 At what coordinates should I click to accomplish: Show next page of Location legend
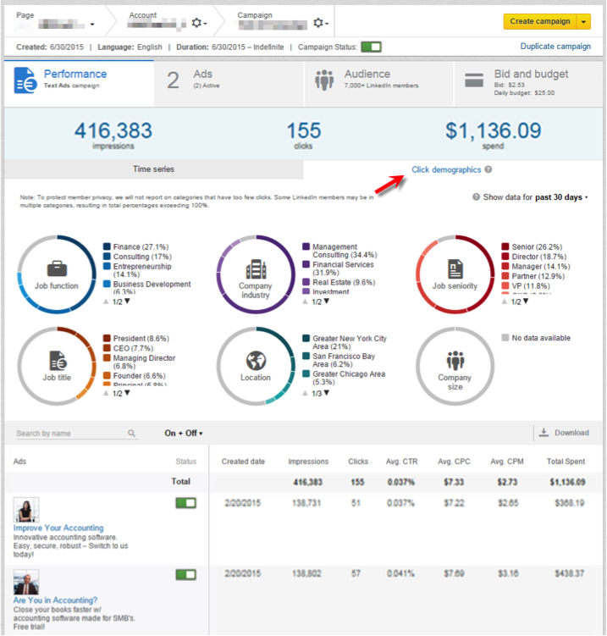click(327, 393)
